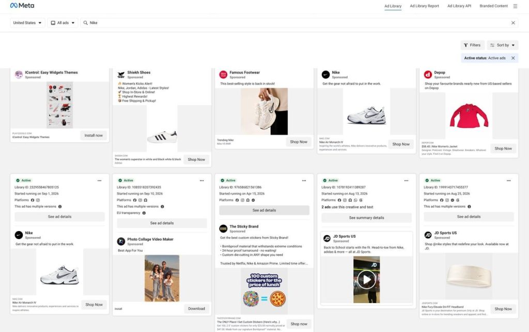Image resolution: width=529 pixels, height=332 pixels.
Task: Click JD Sports US avatar on video ad
Action: tap(326, 238)
